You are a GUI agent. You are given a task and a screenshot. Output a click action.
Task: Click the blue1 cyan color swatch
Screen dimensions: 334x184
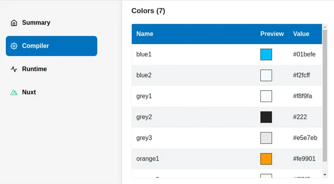(x=266, y=54)
